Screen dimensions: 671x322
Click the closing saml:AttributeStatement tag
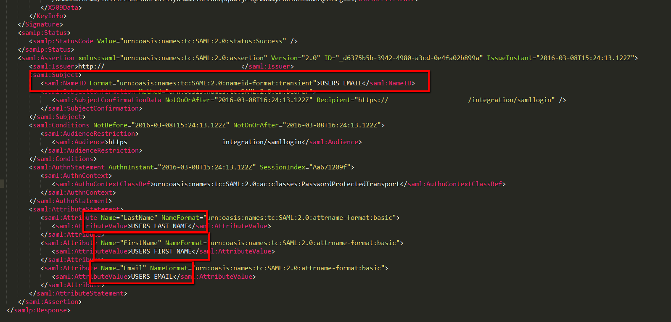(78, 293)
